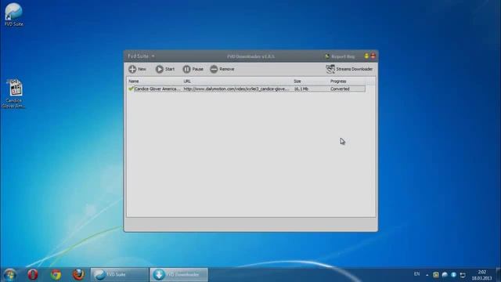Click the yellow tray icon beside arrow

[436, 275]
